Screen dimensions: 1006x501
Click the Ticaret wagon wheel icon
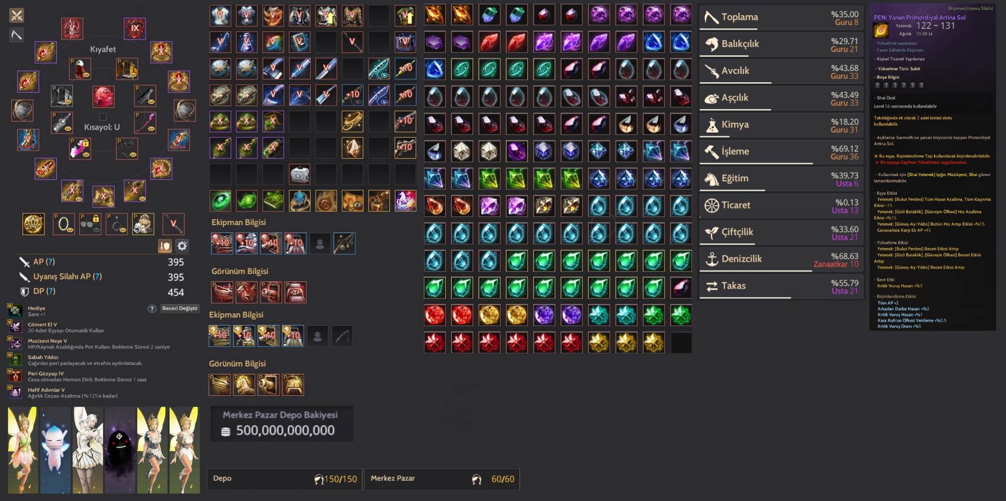712,205
